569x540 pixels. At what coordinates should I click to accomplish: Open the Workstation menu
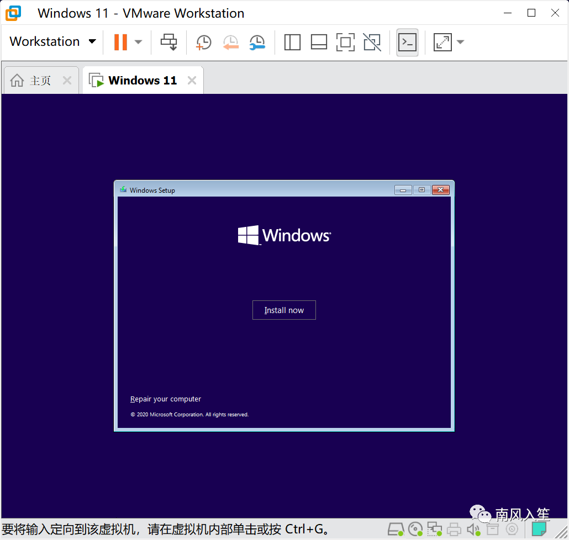[52, 42]
